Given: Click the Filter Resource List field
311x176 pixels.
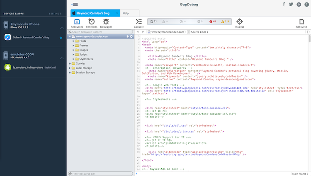Looking at the screenshot, I should (x=101, y=174).
